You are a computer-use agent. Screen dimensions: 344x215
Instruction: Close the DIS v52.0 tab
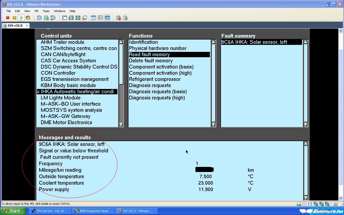[27, 26]
